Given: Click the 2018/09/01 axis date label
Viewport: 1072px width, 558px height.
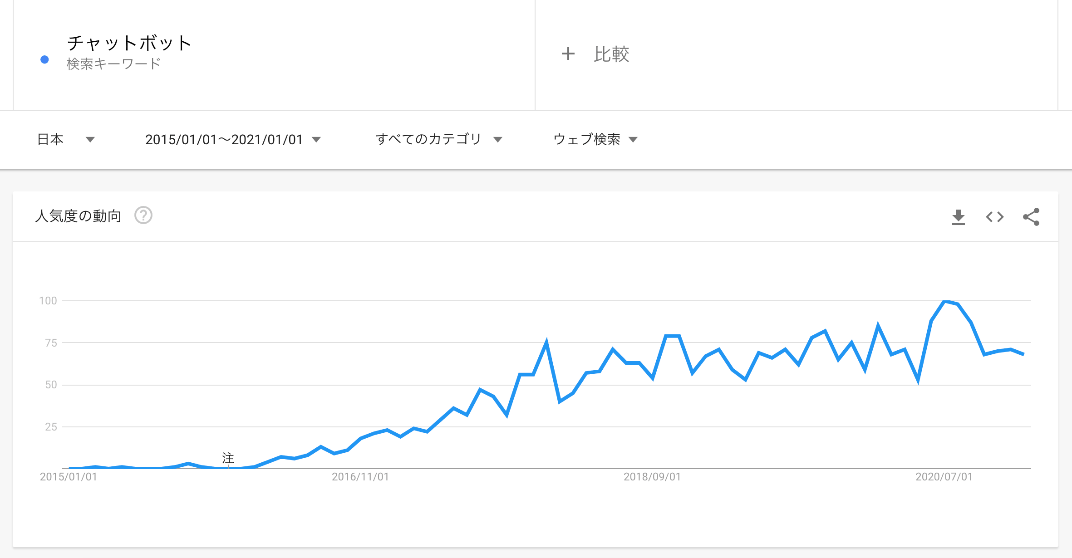Looking at the screenshot, I should click(x=652, y=477).
